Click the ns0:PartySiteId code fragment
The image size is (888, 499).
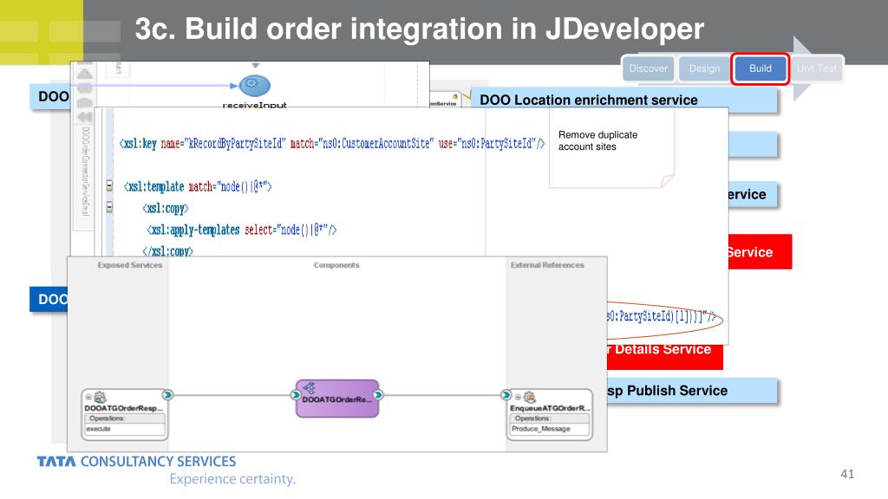tap(661, 316)
